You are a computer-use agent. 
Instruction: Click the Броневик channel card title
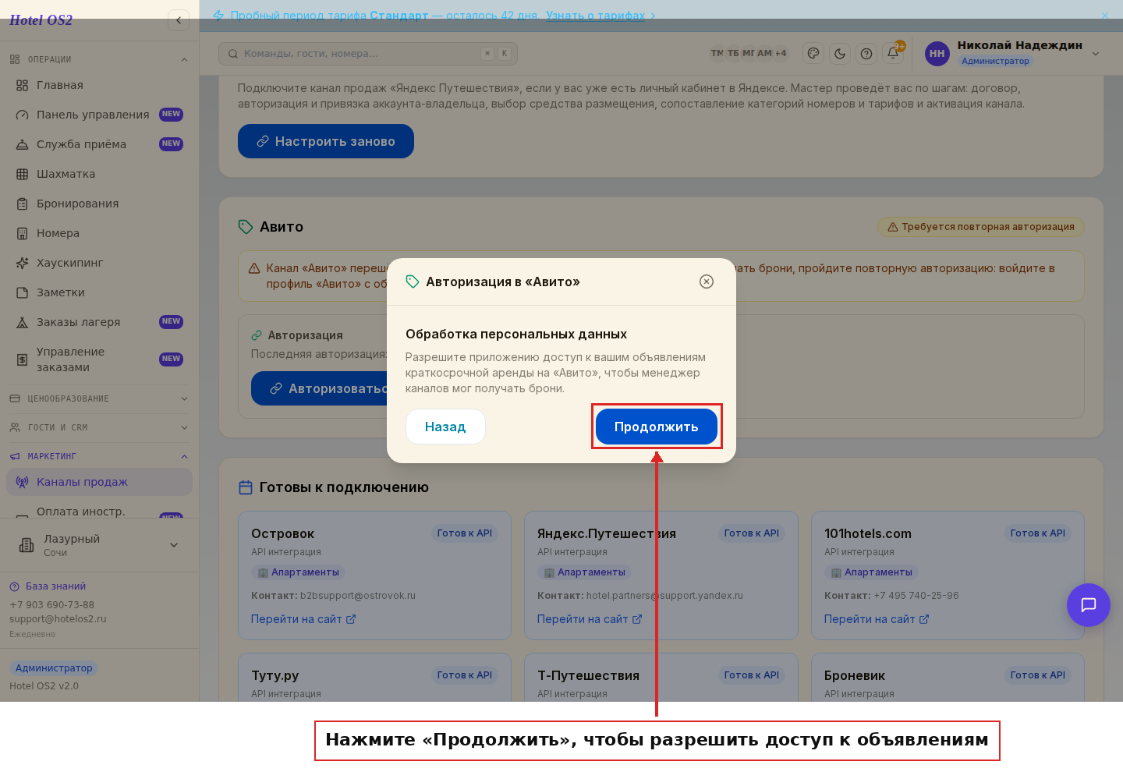855,676
